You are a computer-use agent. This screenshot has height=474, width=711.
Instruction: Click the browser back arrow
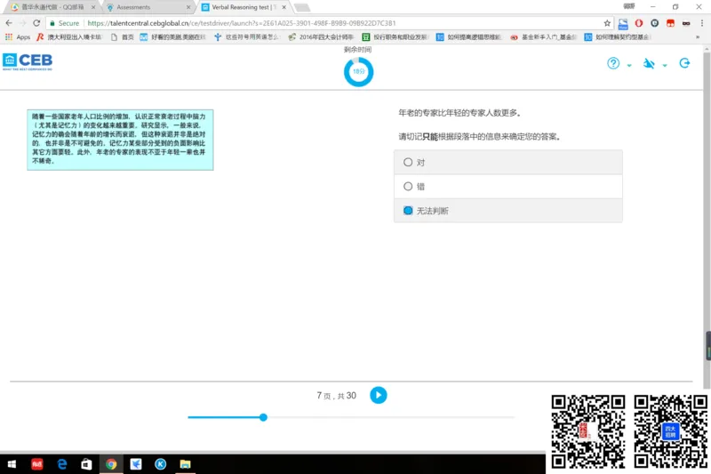[x=9, y=23]
